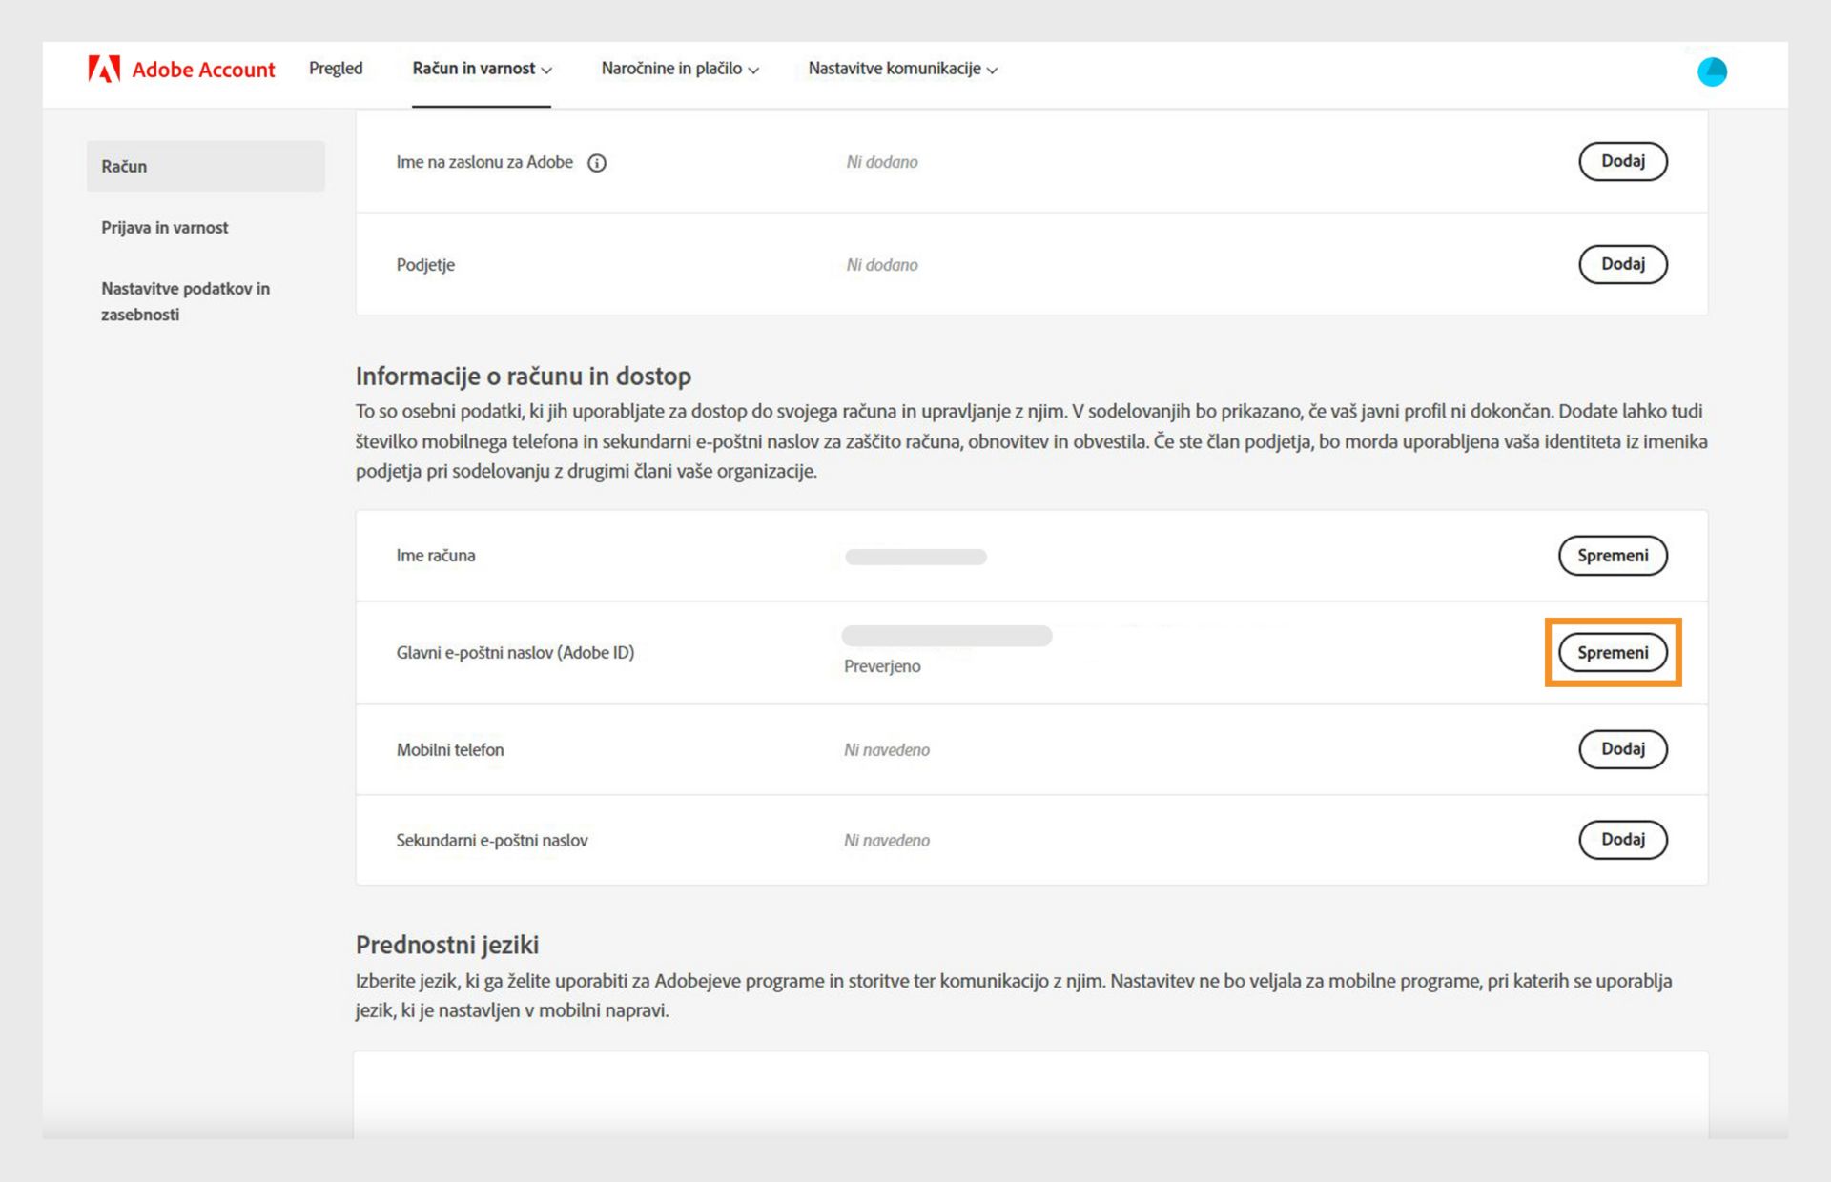Open the user profile avatar
Viewport: 1831px width, 1182px height.
click(1712, 71)
